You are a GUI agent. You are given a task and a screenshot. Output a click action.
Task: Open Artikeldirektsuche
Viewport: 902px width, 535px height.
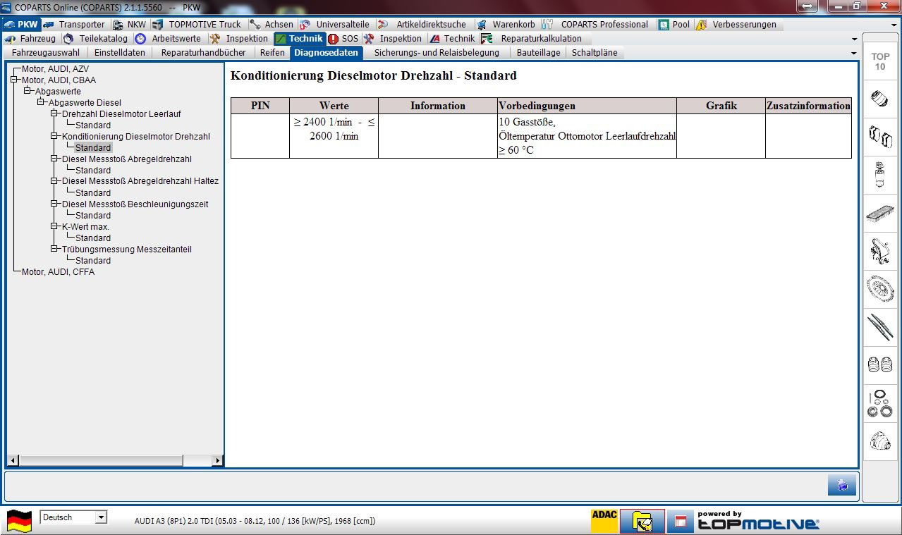coord(422,25)
